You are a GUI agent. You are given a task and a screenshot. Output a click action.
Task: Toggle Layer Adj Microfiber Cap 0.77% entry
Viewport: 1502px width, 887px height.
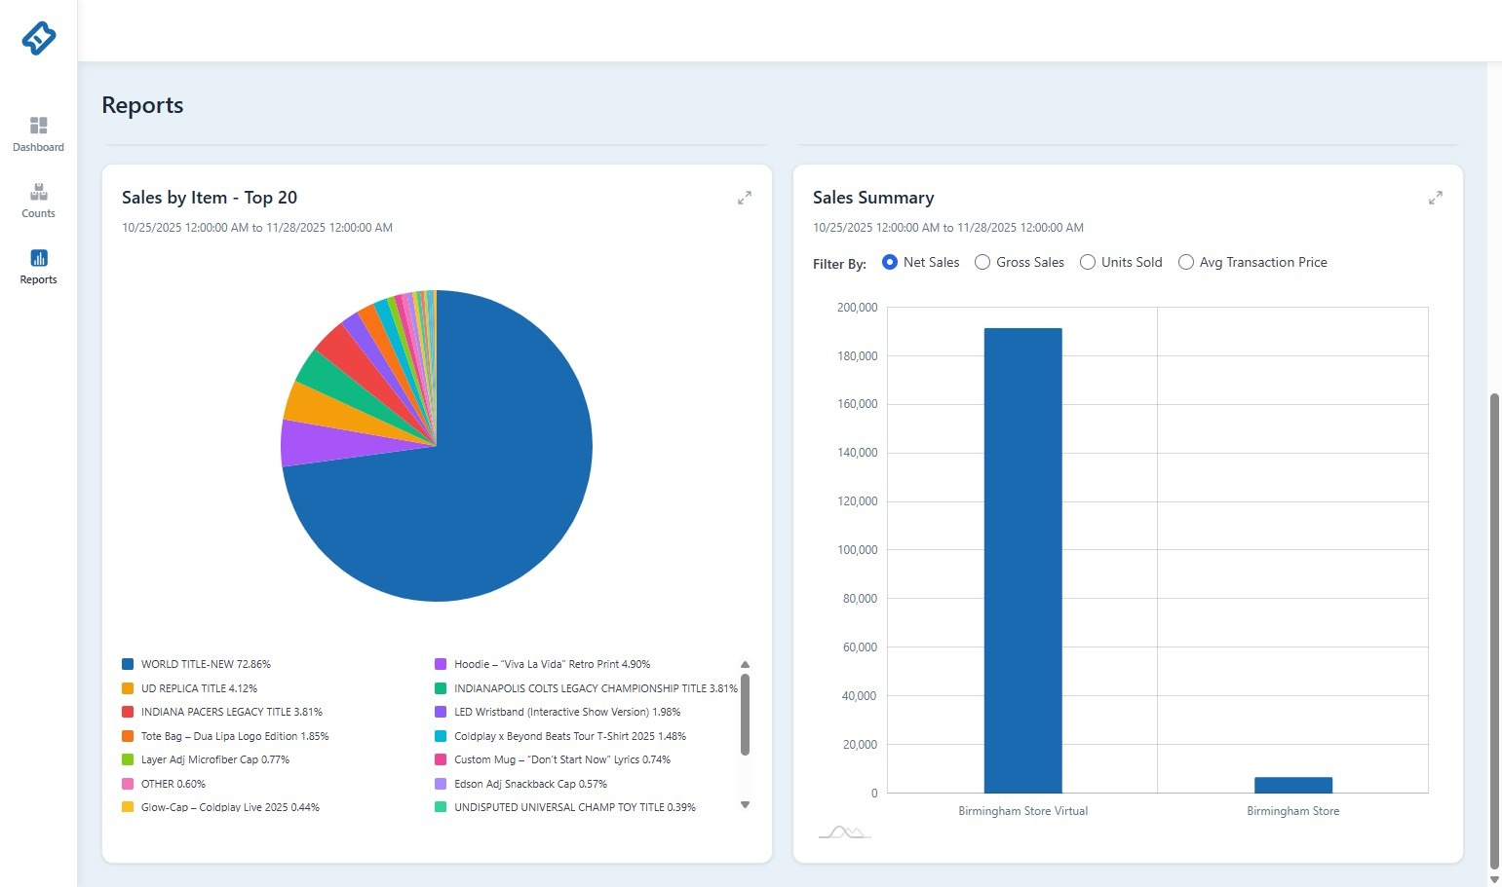[206, 759]
